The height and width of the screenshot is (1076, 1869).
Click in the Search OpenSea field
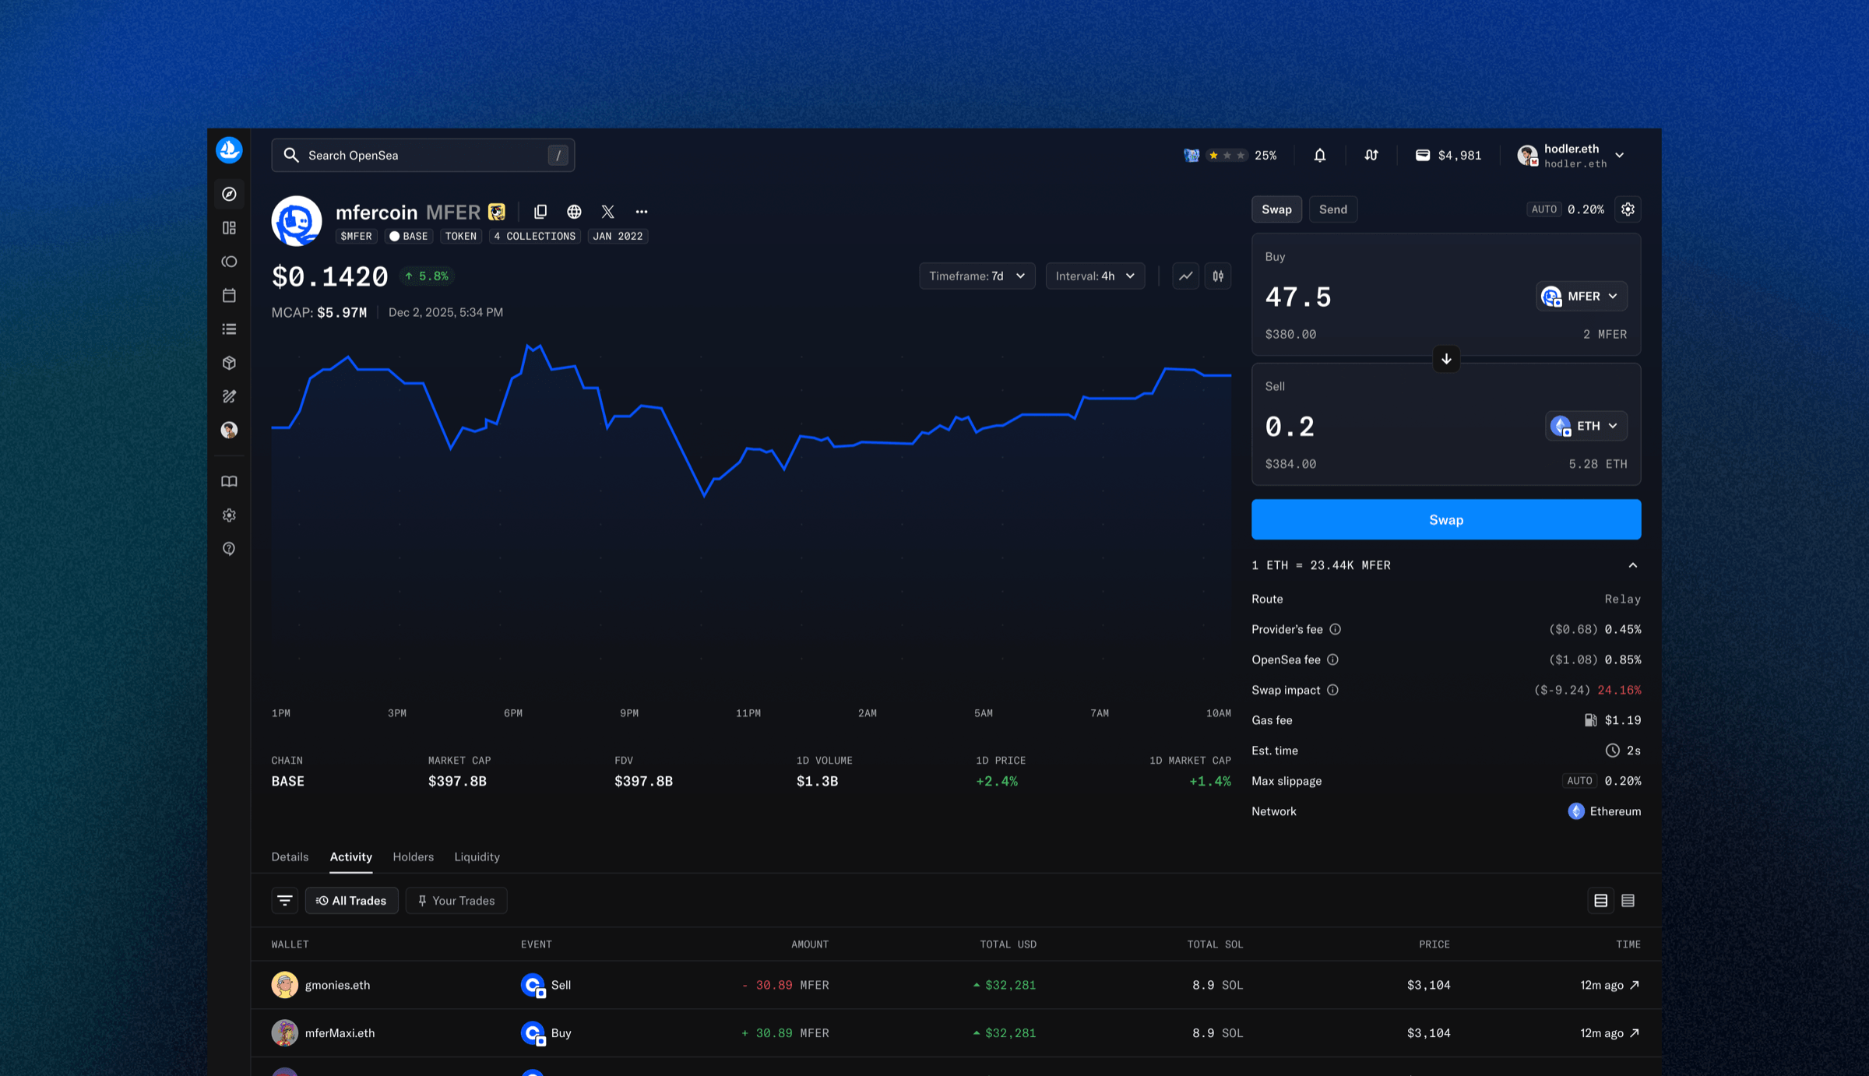423,156
